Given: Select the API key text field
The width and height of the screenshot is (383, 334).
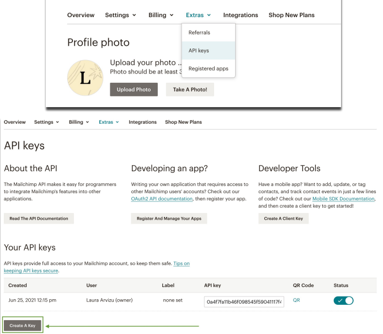Looking at the screenshot, I should [x=244, y=302].
